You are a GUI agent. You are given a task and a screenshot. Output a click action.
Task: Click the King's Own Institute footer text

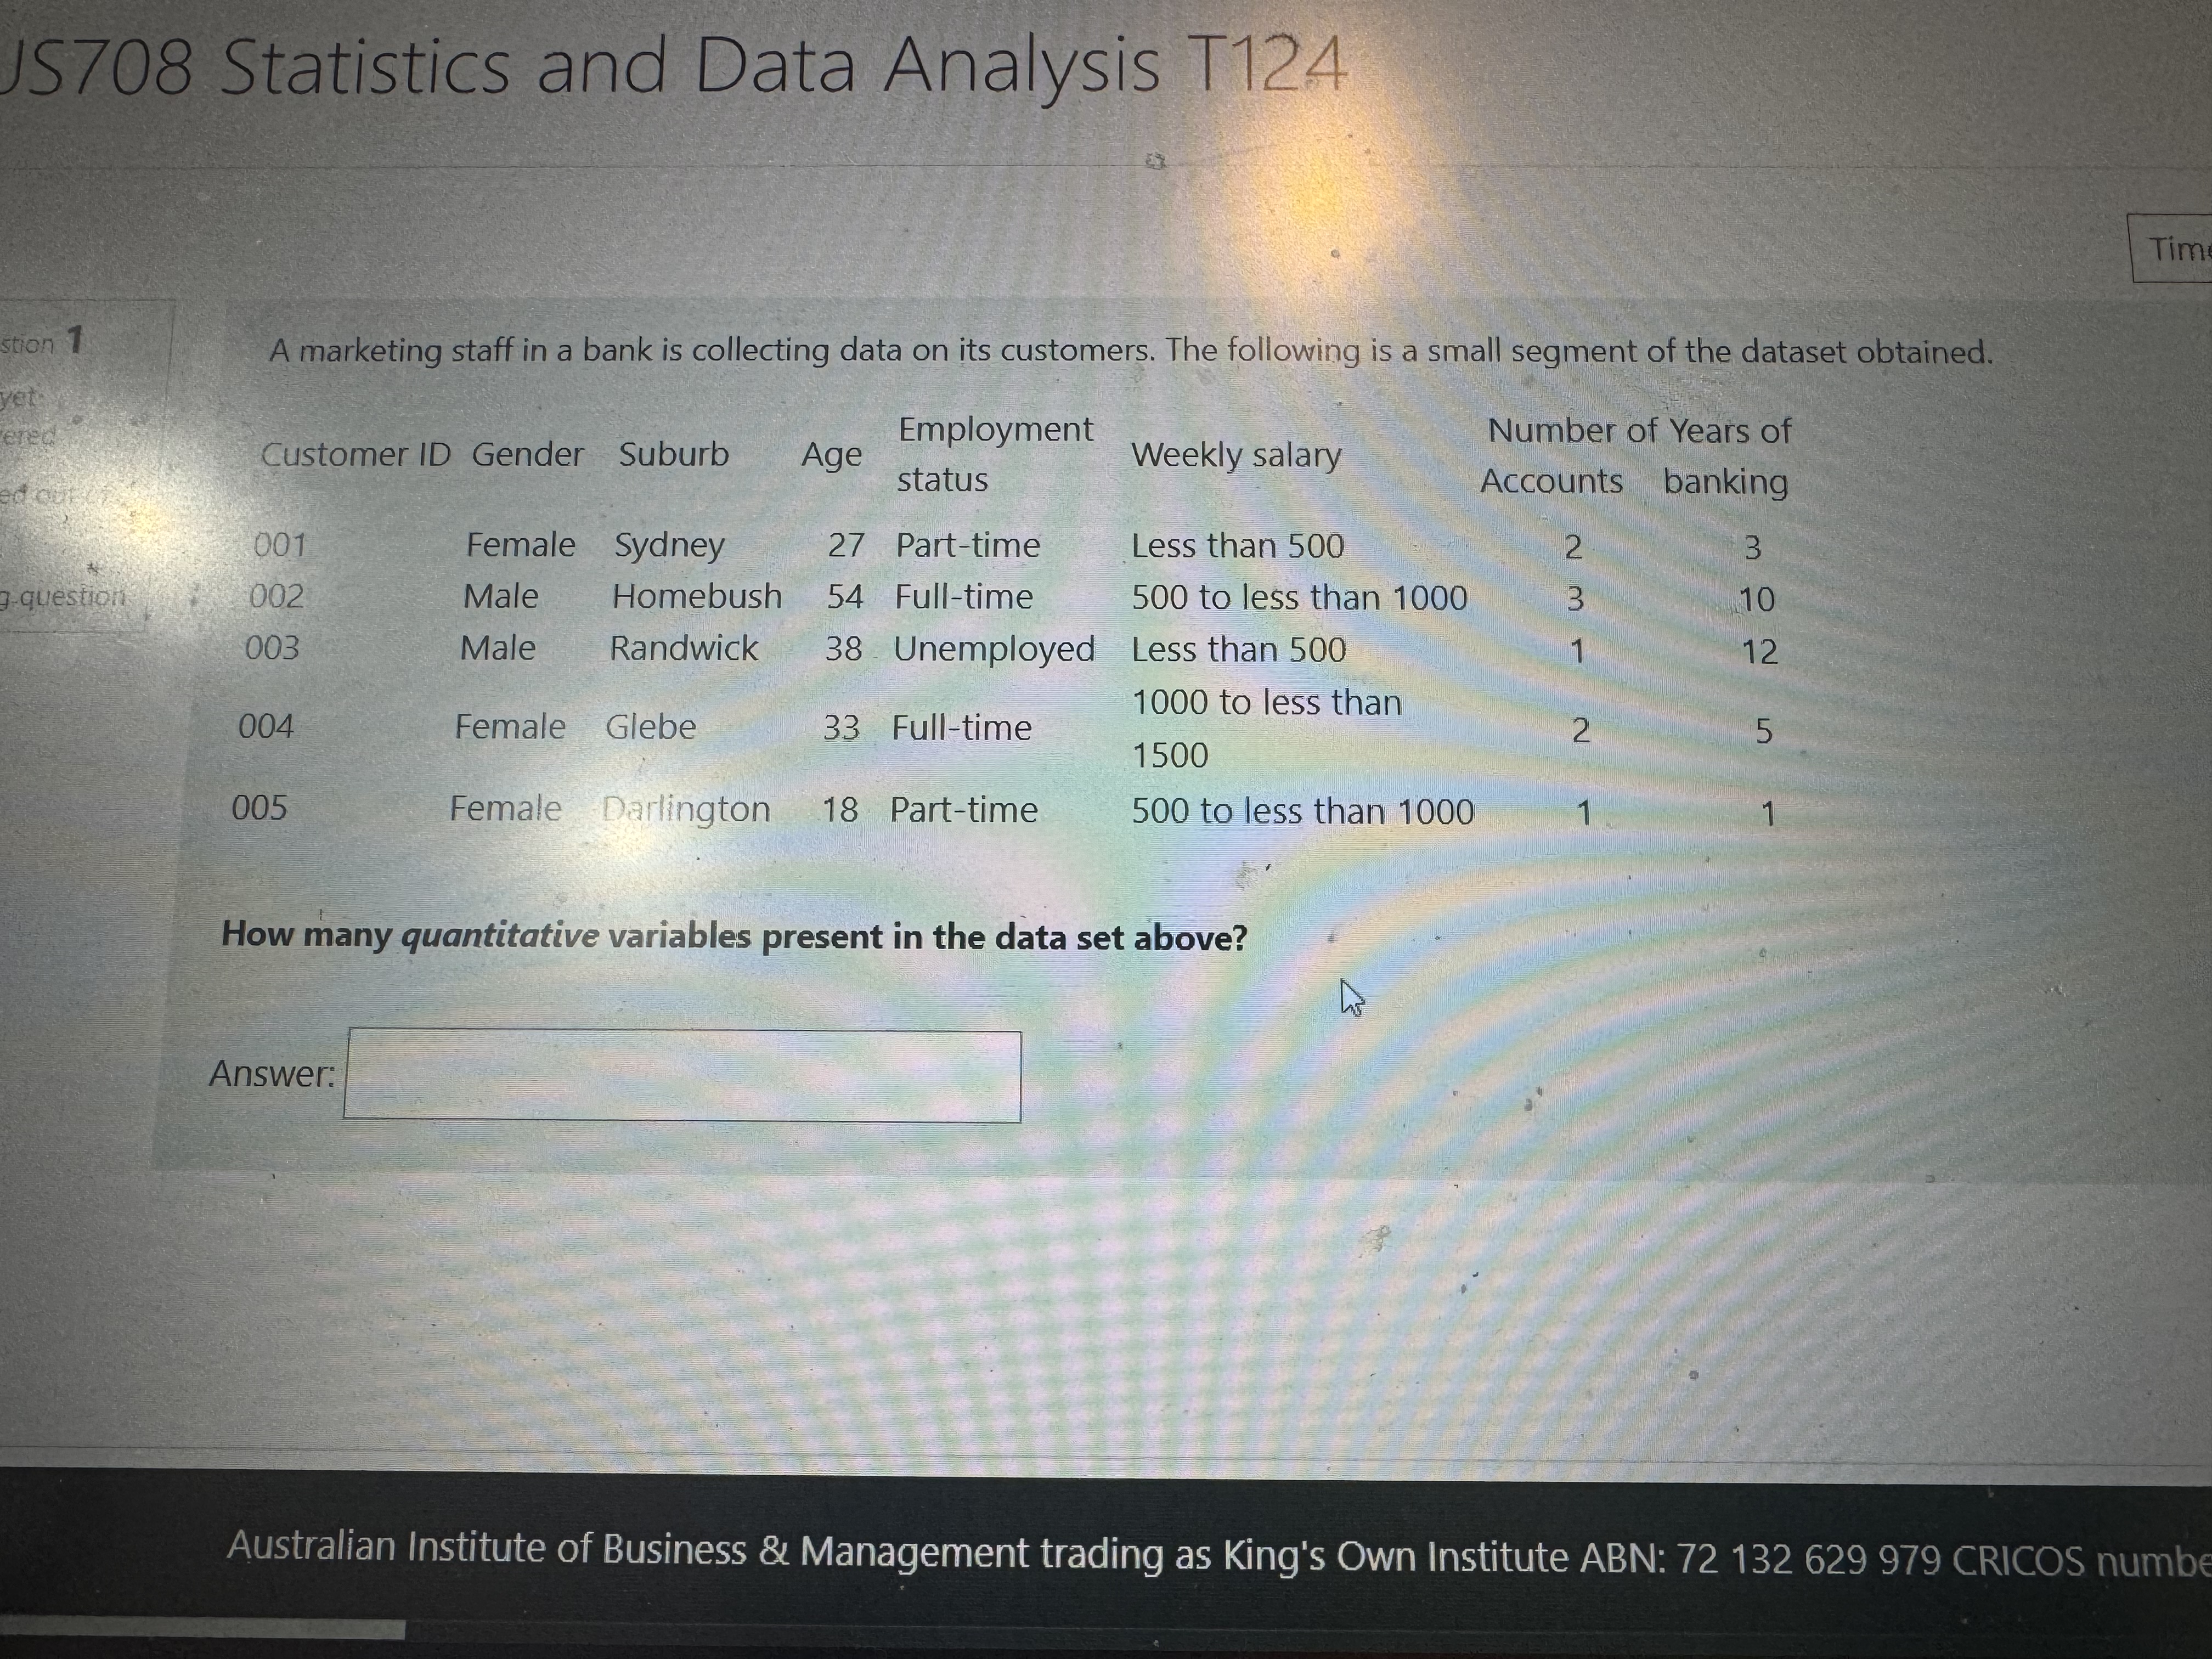(x=1396, y=1557)
